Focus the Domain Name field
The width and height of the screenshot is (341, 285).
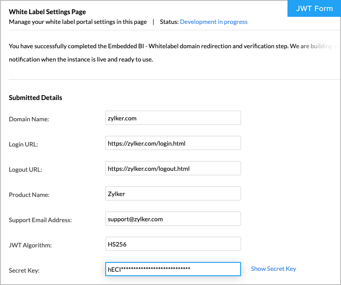(x=173, y=118)
